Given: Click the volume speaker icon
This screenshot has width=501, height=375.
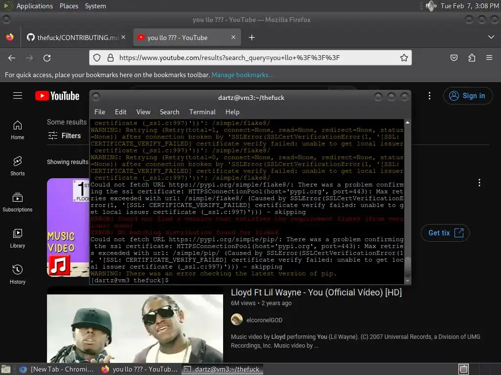Looking at the screenshot, I should tap(431, 6).
